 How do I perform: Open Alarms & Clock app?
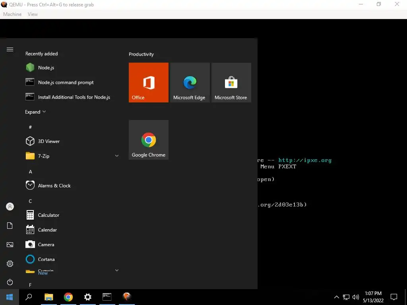(x=72, y=186)
